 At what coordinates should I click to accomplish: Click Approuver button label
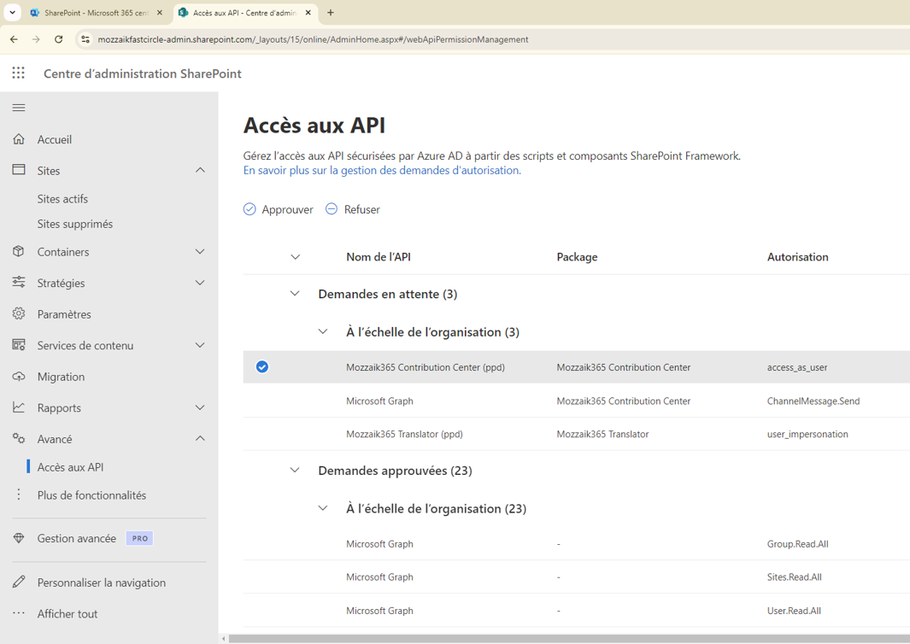click(287, 209)
